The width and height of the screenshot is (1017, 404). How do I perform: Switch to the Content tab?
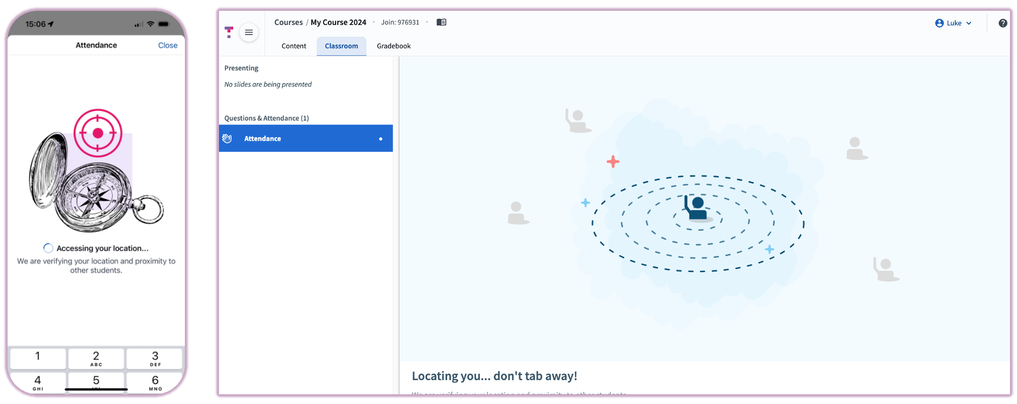294,46
